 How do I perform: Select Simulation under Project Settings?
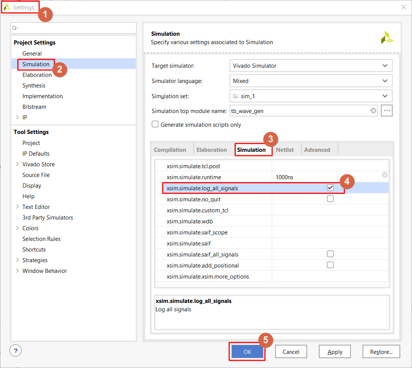pyautogui.click(x=36, y=64)
